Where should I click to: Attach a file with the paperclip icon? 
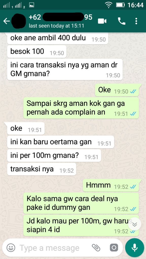[96, 248]
